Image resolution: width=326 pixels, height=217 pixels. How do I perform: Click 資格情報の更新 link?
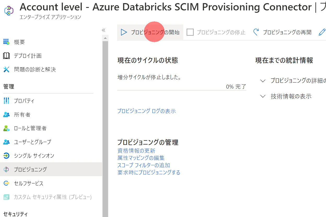[x=136, y=151]
